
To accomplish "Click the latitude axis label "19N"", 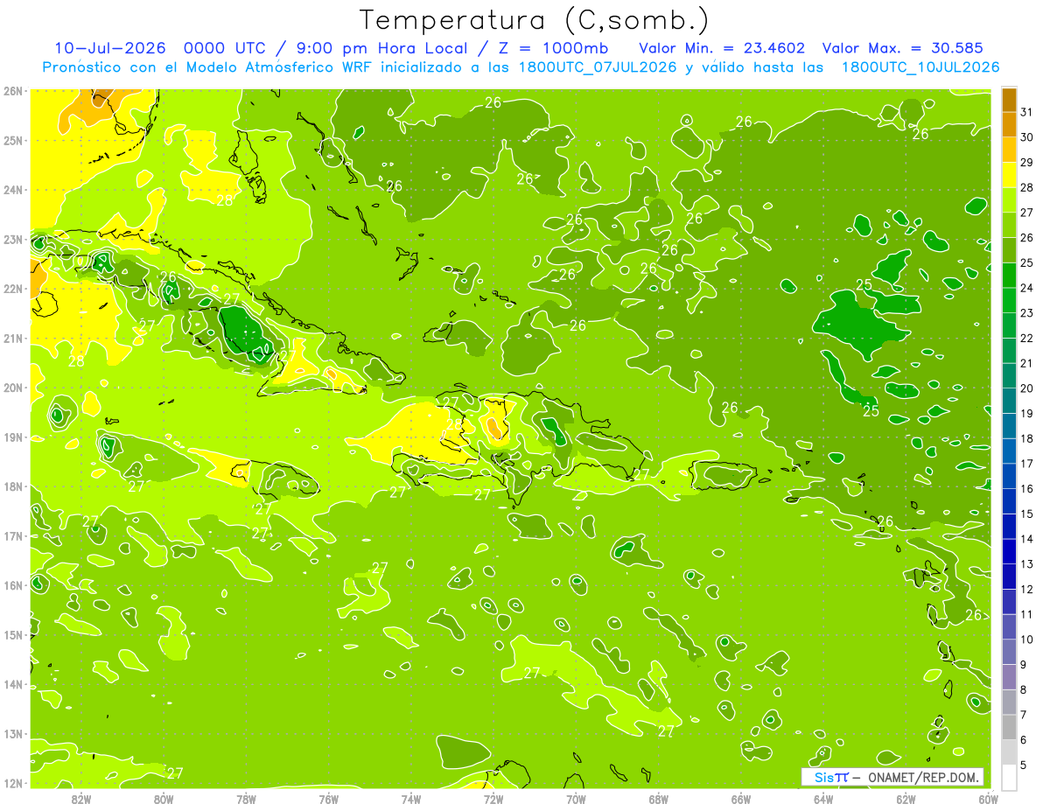I will point(13,437).
